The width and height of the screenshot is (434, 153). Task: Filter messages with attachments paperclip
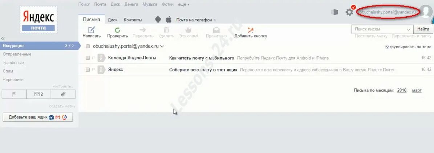pos(63,94)
